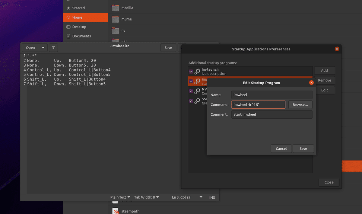Click inside the Command text field

(x=258, y=104)
